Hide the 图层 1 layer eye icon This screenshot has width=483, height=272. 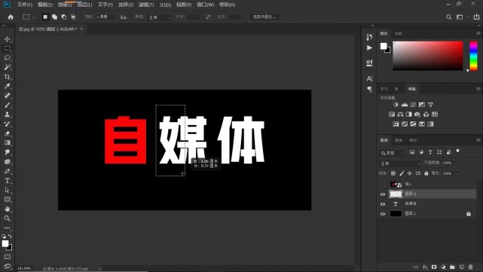[383, 214]
